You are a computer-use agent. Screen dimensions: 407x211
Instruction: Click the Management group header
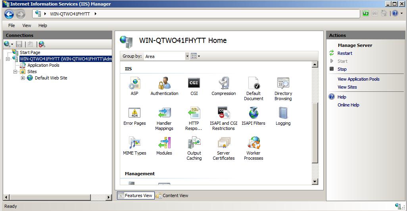[x=140, y=174]
